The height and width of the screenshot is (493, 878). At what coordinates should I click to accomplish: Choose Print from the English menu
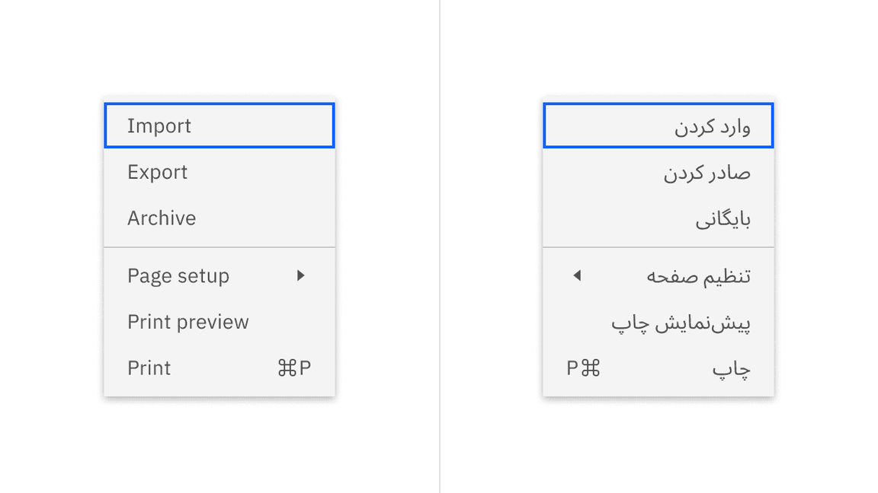pos(148,368)
